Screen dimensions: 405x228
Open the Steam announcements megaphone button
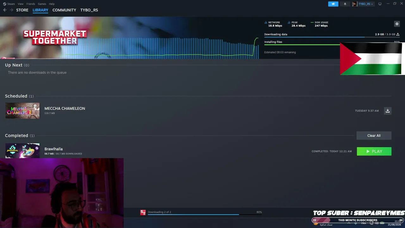point(333,4)
